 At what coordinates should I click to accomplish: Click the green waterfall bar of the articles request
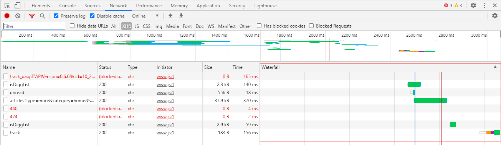[x=431, y=100]
